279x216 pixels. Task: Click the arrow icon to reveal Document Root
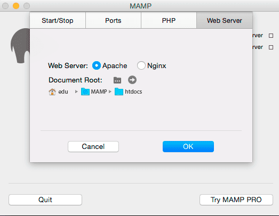(132, 80)
